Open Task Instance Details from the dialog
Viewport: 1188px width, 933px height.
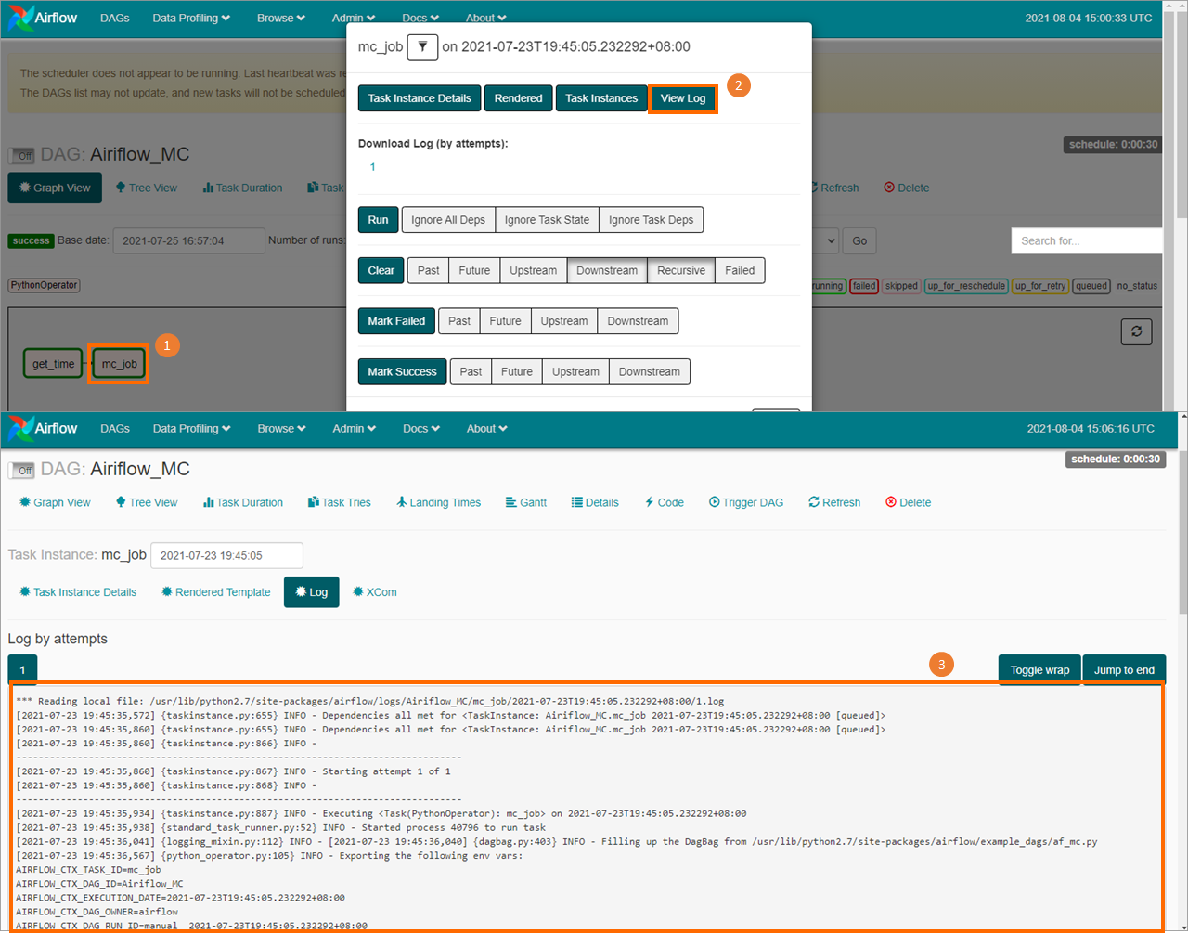420,98
